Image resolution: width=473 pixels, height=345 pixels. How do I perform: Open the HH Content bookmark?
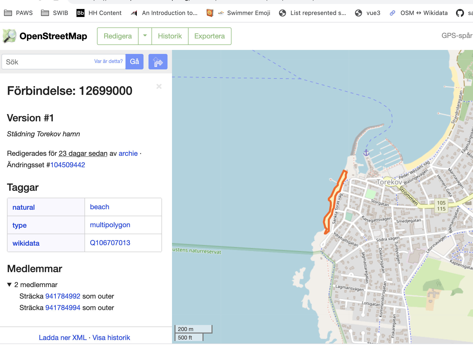coord(99,13)
